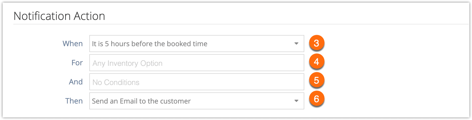This screenshot has width=472, height=120.
Task: Click the Notification Action heading
Action: tap(59, 16)
